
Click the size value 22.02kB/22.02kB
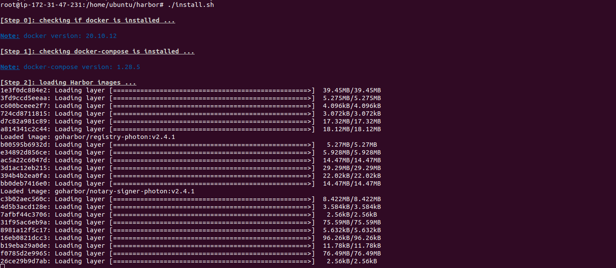click(352, 176)
